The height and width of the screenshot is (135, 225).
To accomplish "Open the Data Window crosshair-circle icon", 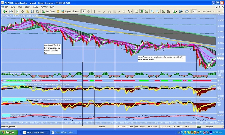I will [23, 12].
